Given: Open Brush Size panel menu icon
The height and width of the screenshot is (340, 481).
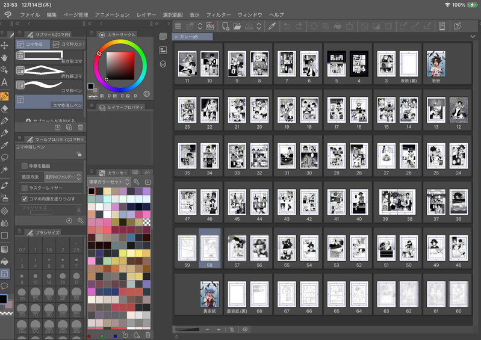Looking at the screenshot, I should pyautogui.click(x=19, y=231).
